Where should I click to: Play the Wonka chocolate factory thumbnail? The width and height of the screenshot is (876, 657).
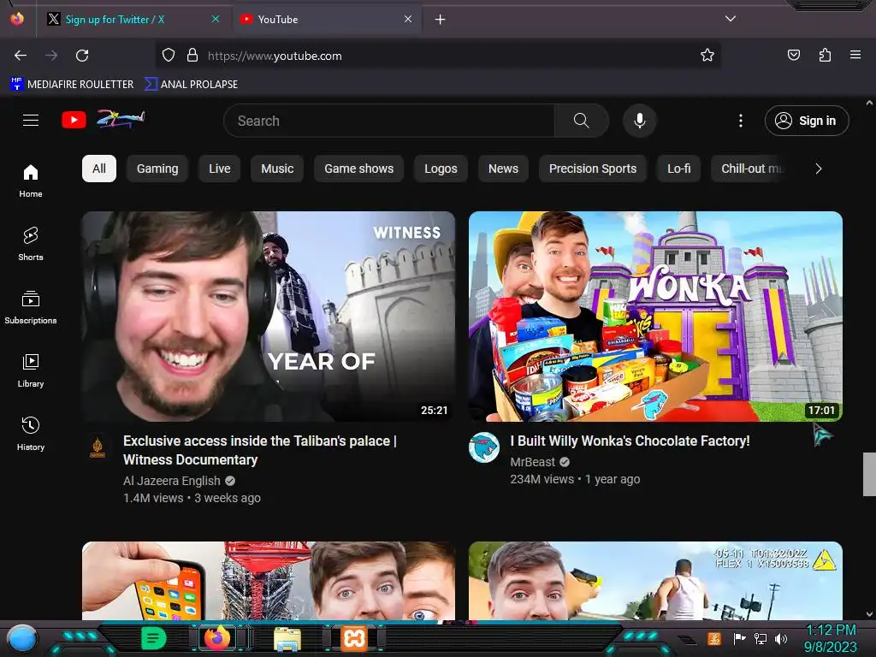(655, 317)
